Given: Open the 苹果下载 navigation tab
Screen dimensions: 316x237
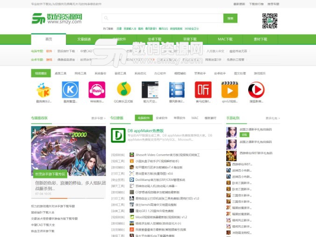Looking at the screenshot, I should 190,39.
